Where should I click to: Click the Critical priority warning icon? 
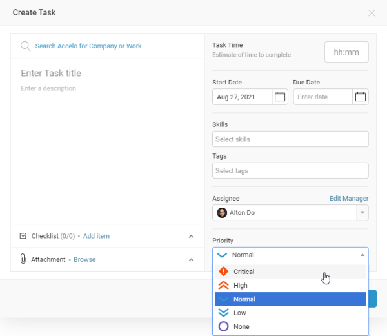click(x=223, y=272)
